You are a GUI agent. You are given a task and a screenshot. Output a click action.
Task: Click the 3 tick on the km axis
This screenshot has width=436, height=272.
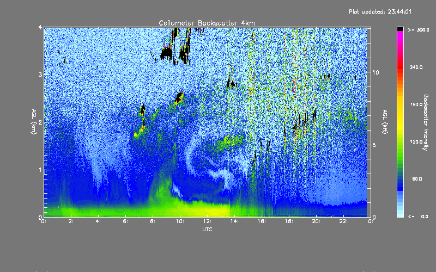click(40, 75)
